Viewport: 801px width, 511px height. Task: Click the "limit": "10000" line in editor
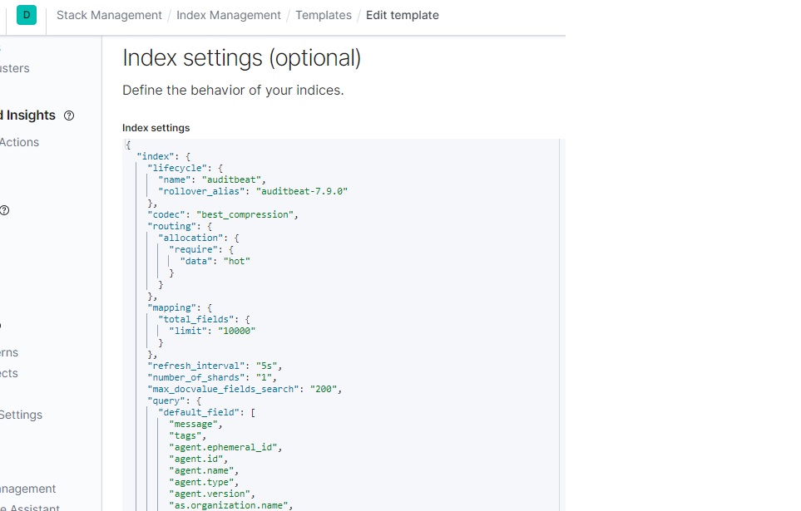(212, 331)
